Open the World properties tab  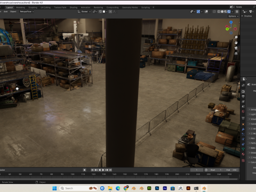(x=243, y=111)
